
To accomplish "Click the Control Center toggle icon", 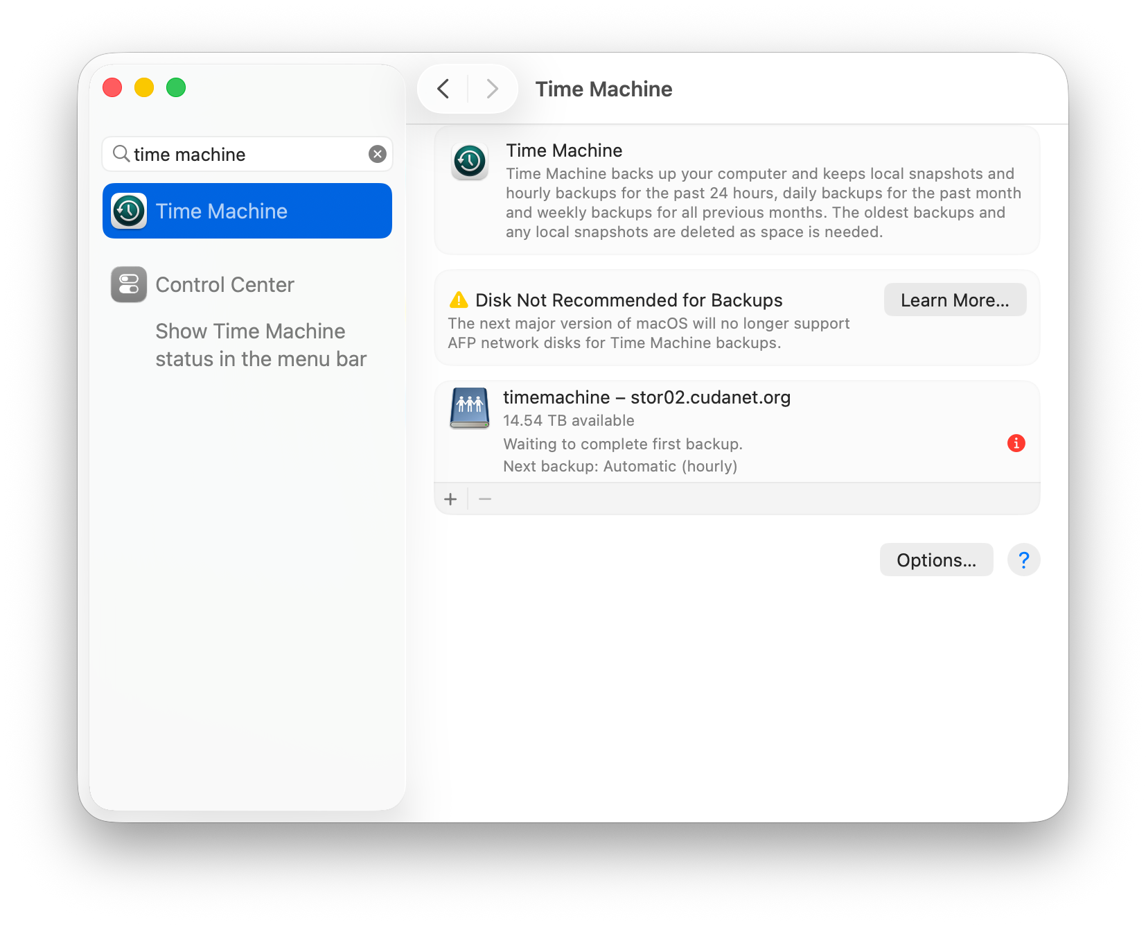I will [x=129, y=284].
